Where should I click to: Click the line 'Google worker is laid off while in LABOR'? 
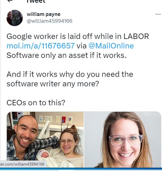coord(78,36)
